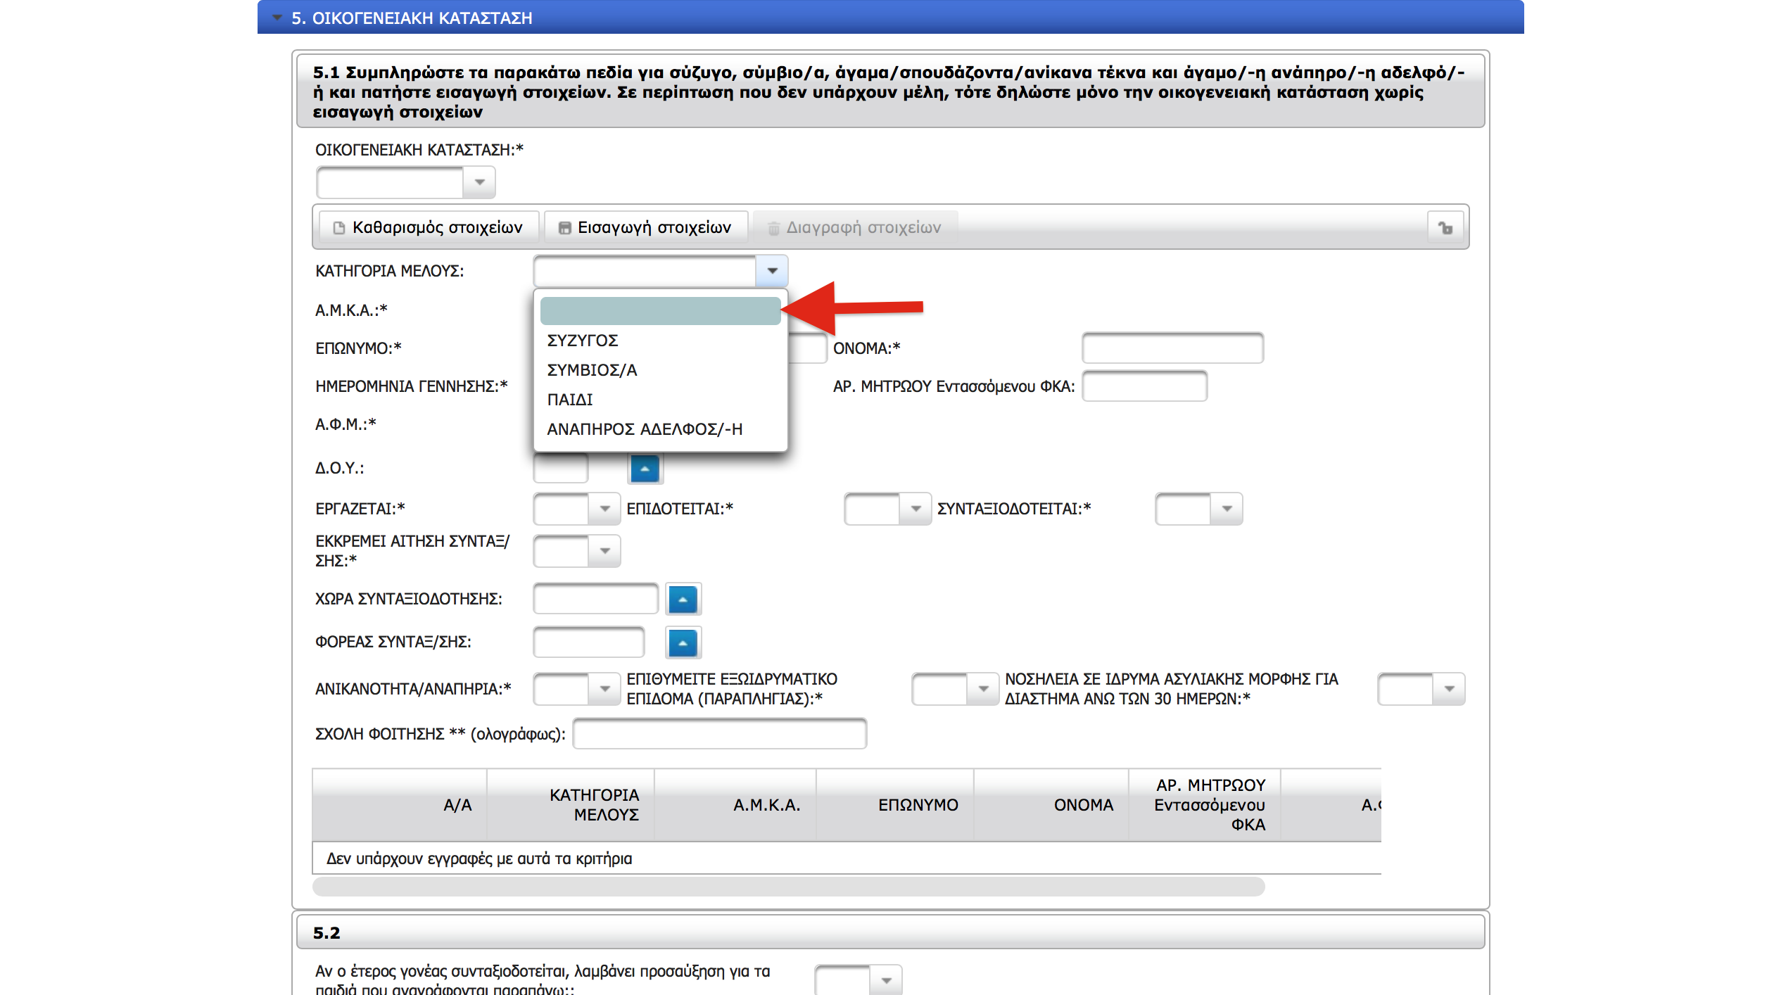
Task: Choose ΠΑΙΔΙ from the dropdown list
Action: [x=570, y=400]
